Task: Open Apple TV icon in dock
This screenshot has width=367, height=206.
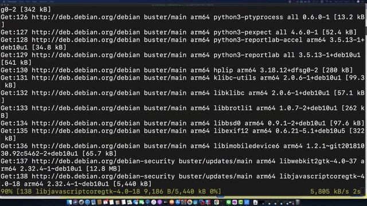Action: tap(166, 202)
